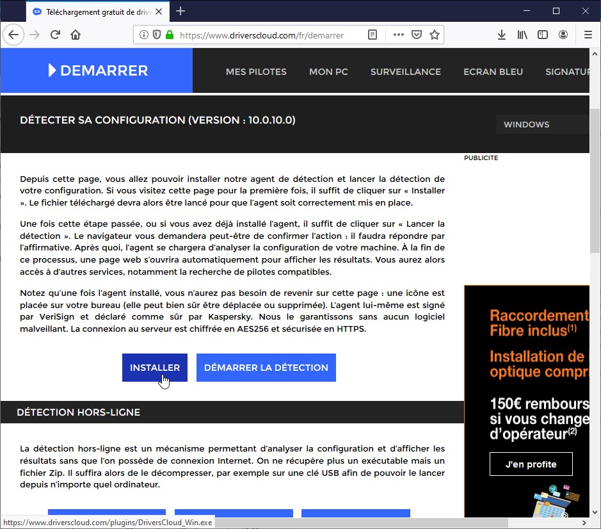
Task: Open a new browser tab
Action: [x=180, y=12]
